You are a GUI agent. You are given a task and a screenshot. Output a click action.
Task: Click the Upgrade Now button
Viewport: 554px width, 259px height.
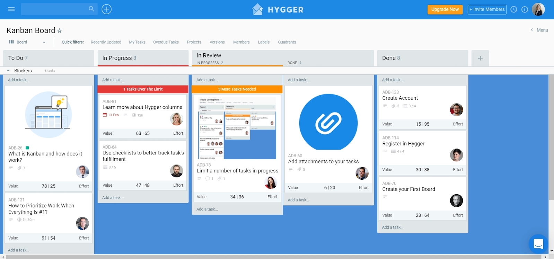tap(445, 9)
